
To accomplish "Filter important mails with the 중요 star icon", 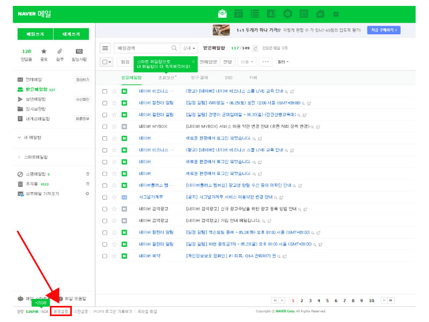I will click(44, 55).
